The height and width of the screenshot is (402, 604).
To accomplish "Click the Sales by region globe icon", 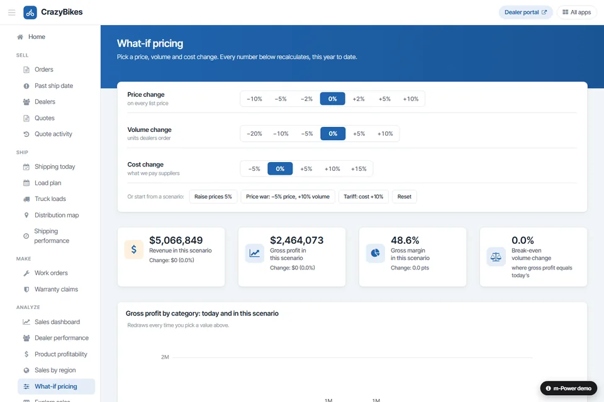I will [x=26, y=371].
